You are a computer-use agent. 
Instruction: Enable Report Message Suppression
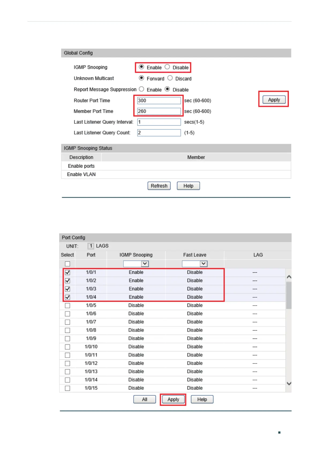tap(141, 89)
